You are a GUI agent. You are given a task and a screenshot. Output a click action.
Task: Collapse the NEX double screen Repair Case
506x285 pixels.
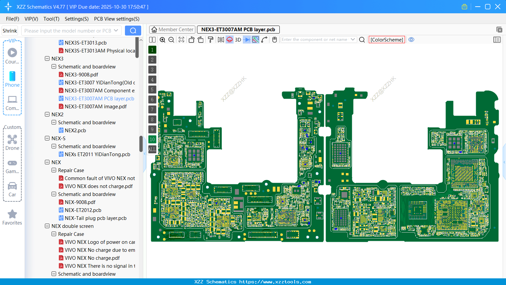coord(53,234)
